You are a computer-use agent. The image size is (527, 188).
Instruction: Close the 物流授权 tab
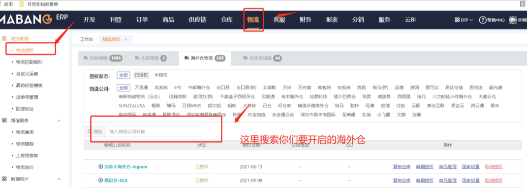click(x=125, y=39)
